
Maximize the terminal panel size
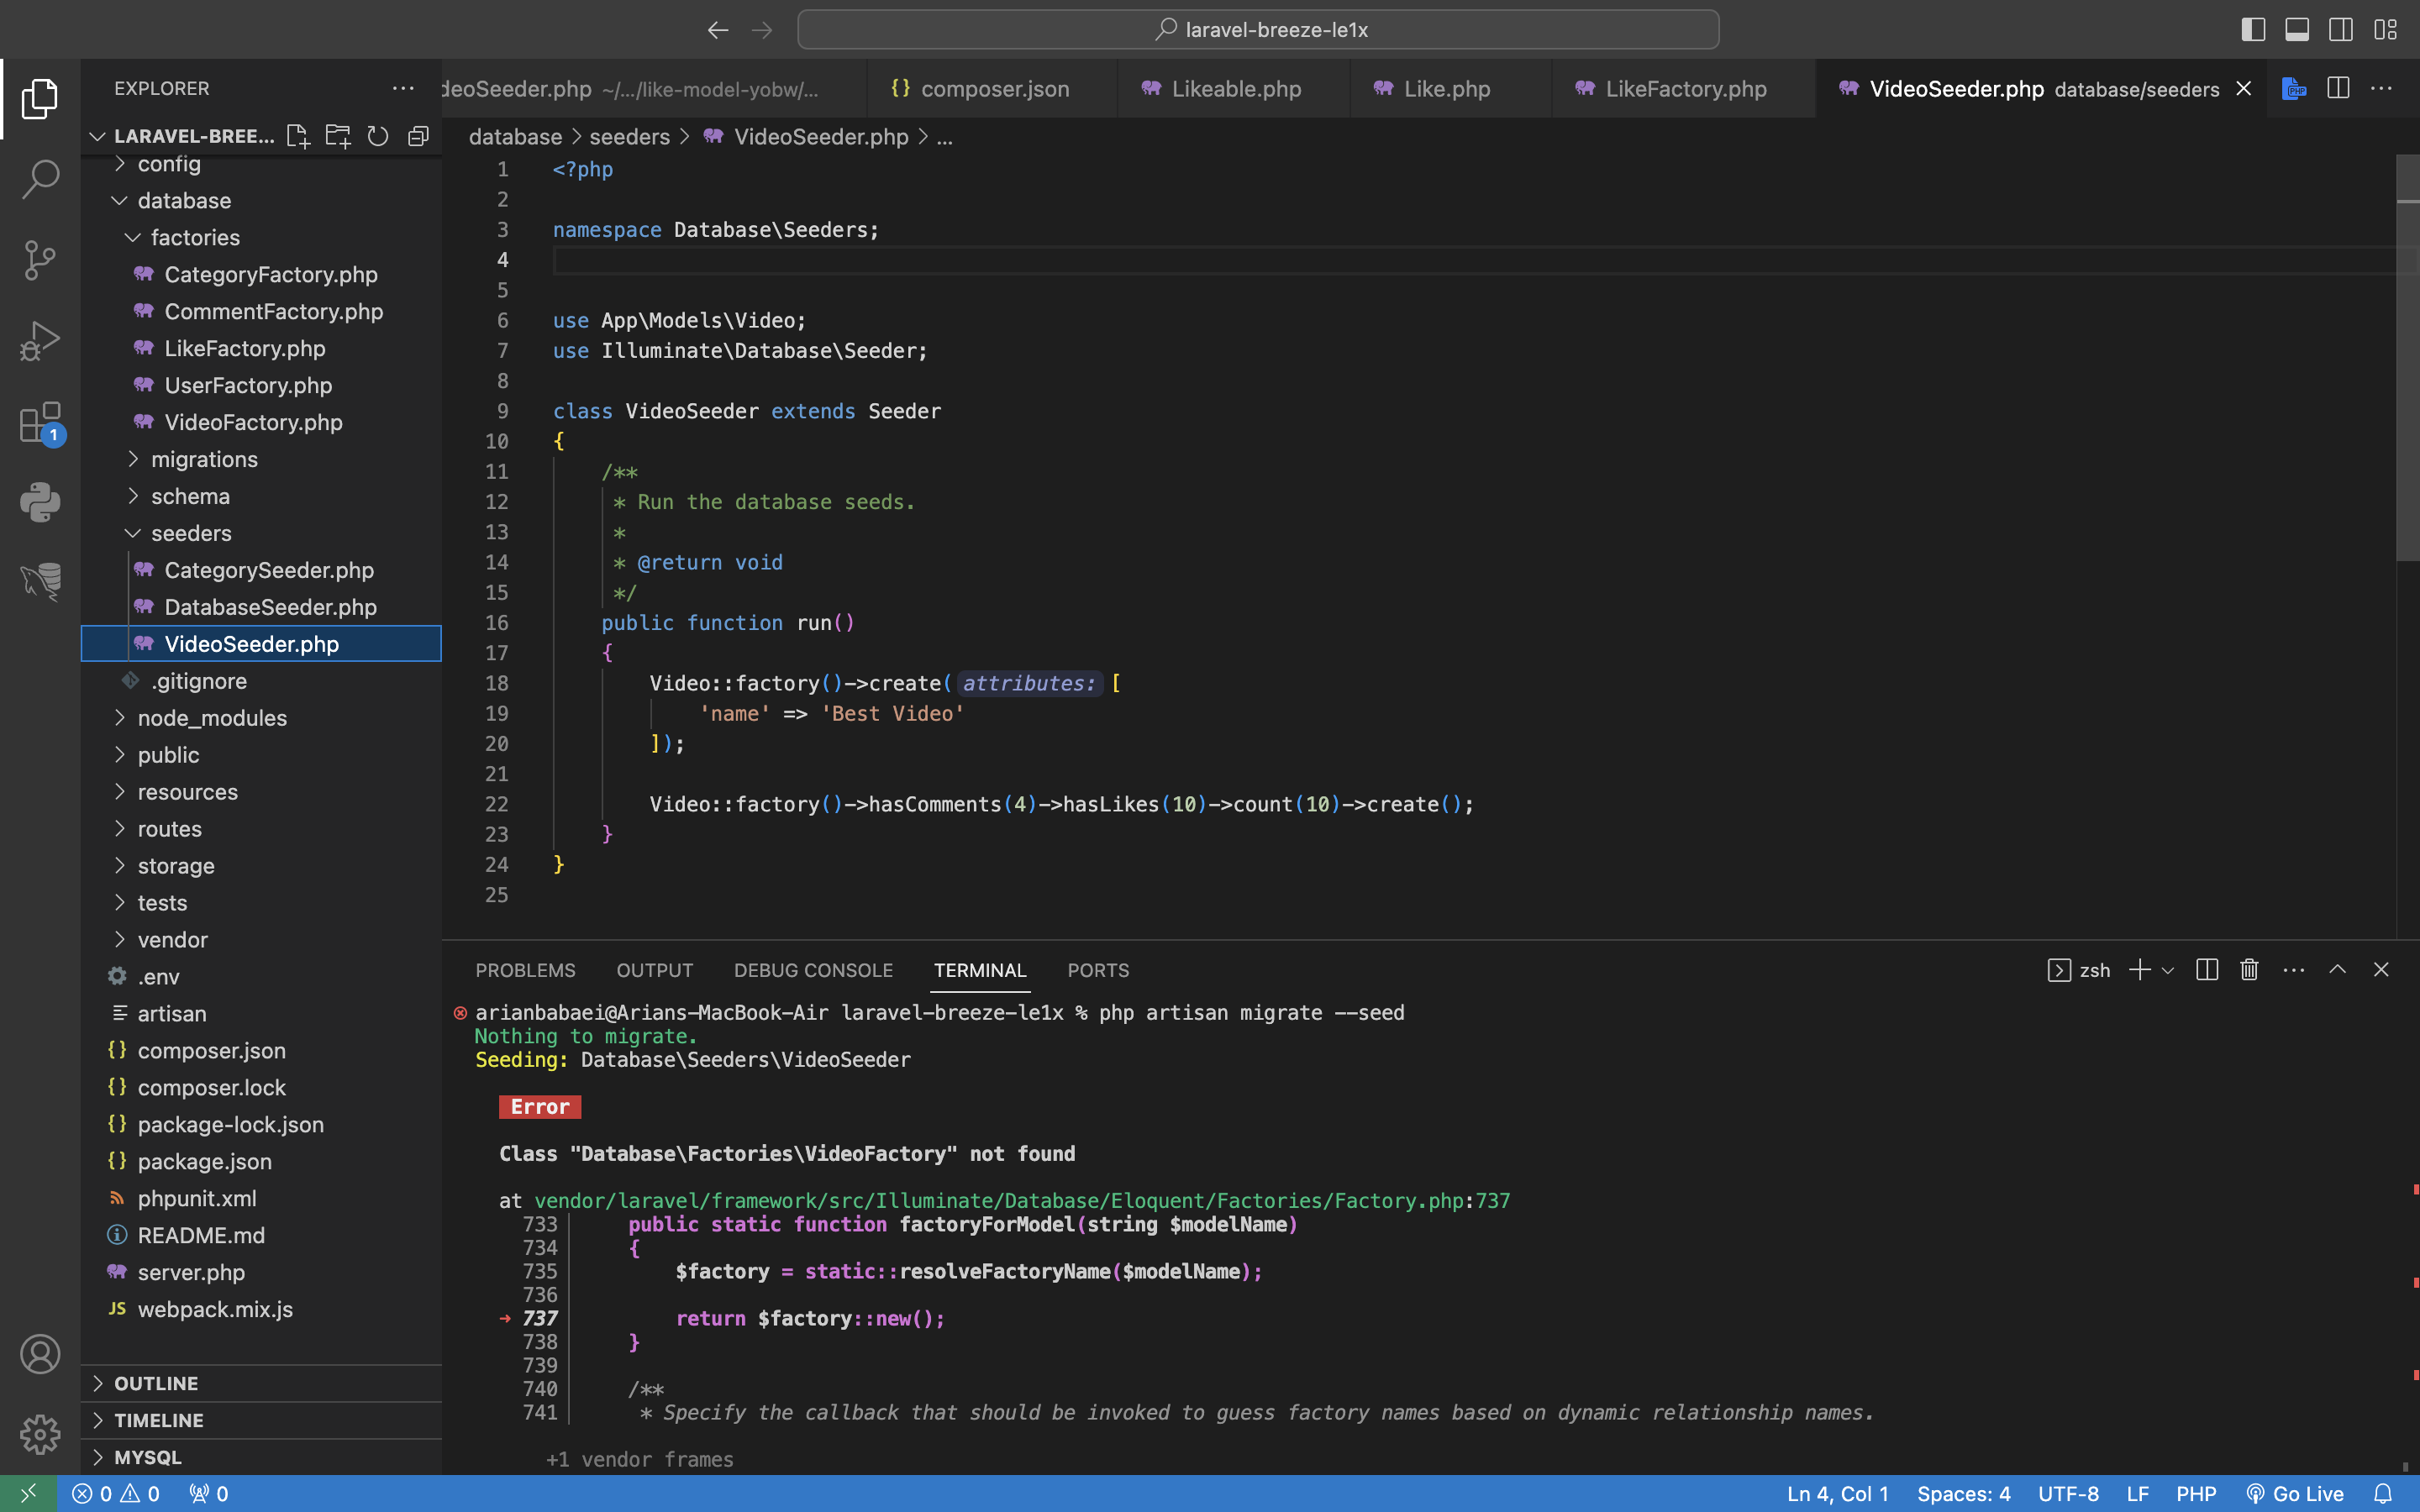(2337, 969)
